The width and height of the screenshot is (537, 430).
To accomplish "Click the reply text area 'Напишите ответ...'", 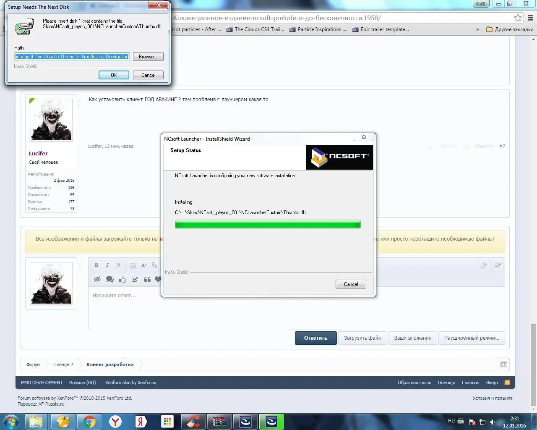I will click(x=296, y=308).
